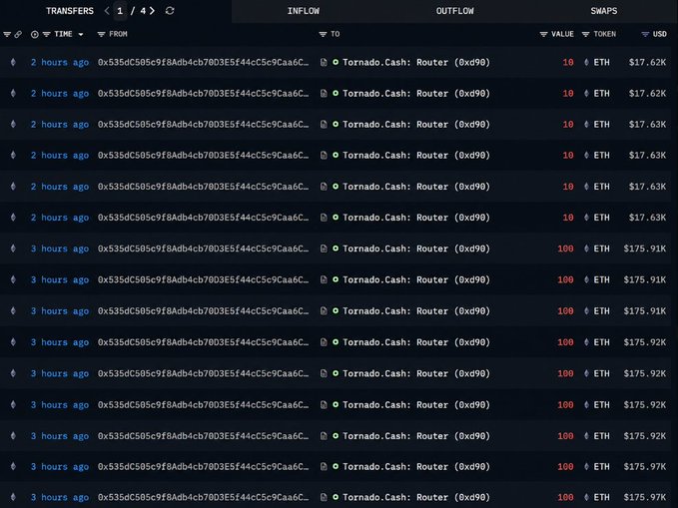Screen dimensions: 678x508
Task: Click the total page count 4
Action: (143, 11)
